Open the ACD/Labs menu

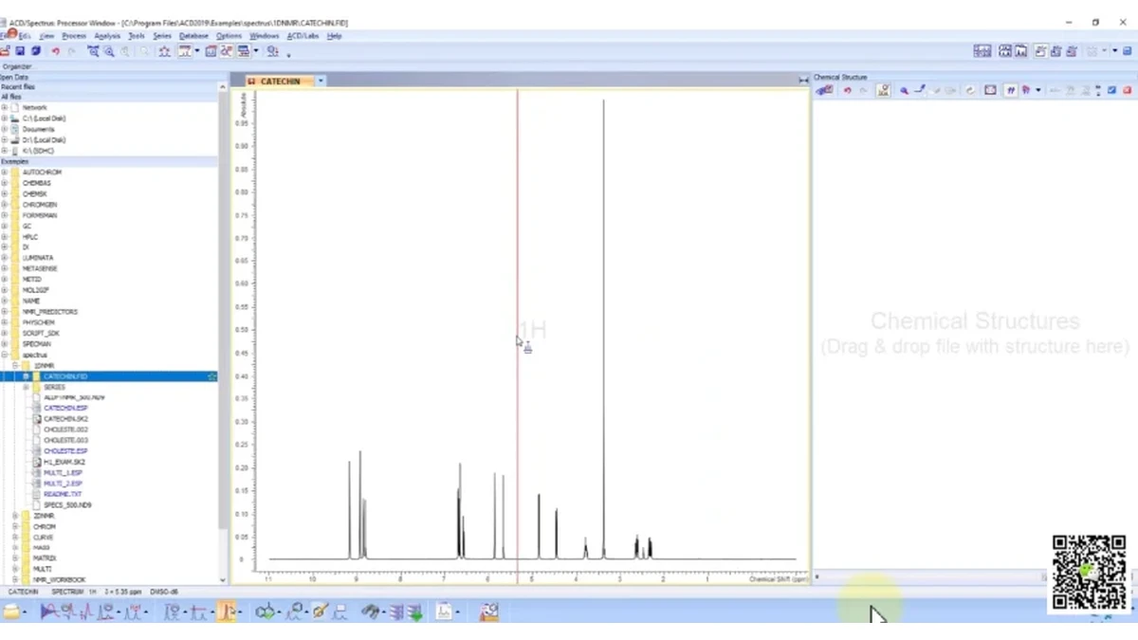click(303, 36)
